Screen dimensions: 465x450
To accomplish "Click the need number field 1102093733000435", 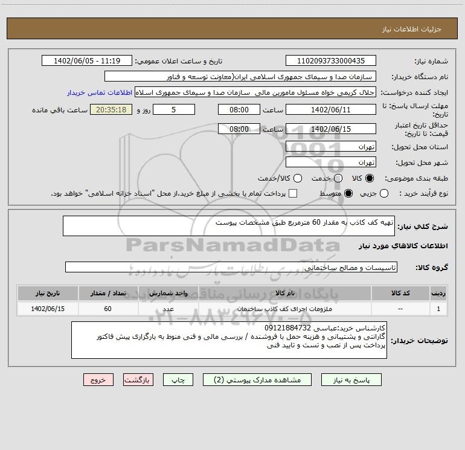I will 331,60.
